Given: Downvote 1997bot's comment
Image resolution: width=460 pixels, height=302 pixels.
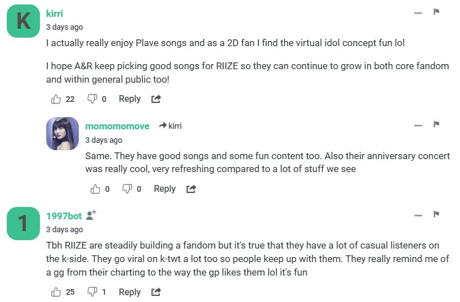Looking at the screenshot, I should [x=92, y=292].
